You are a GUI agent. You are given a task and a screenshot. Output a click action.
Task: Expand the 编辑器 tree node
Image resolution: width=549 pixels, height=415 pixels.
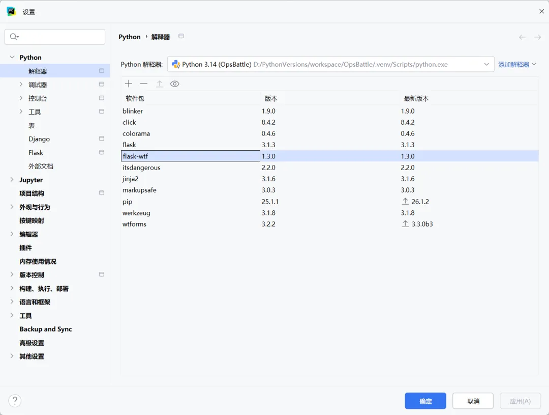pyautogui.click(x=12, y=234)
